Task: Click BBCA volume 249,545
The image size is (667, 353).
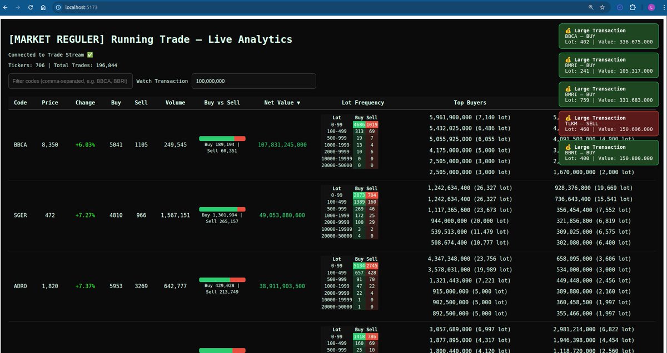Action: point(176,145)
